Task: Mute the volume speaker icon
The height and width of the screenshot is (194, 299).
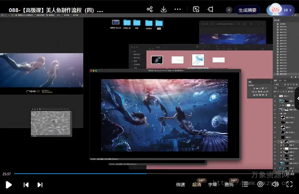Action: click(x=275, y=184)
